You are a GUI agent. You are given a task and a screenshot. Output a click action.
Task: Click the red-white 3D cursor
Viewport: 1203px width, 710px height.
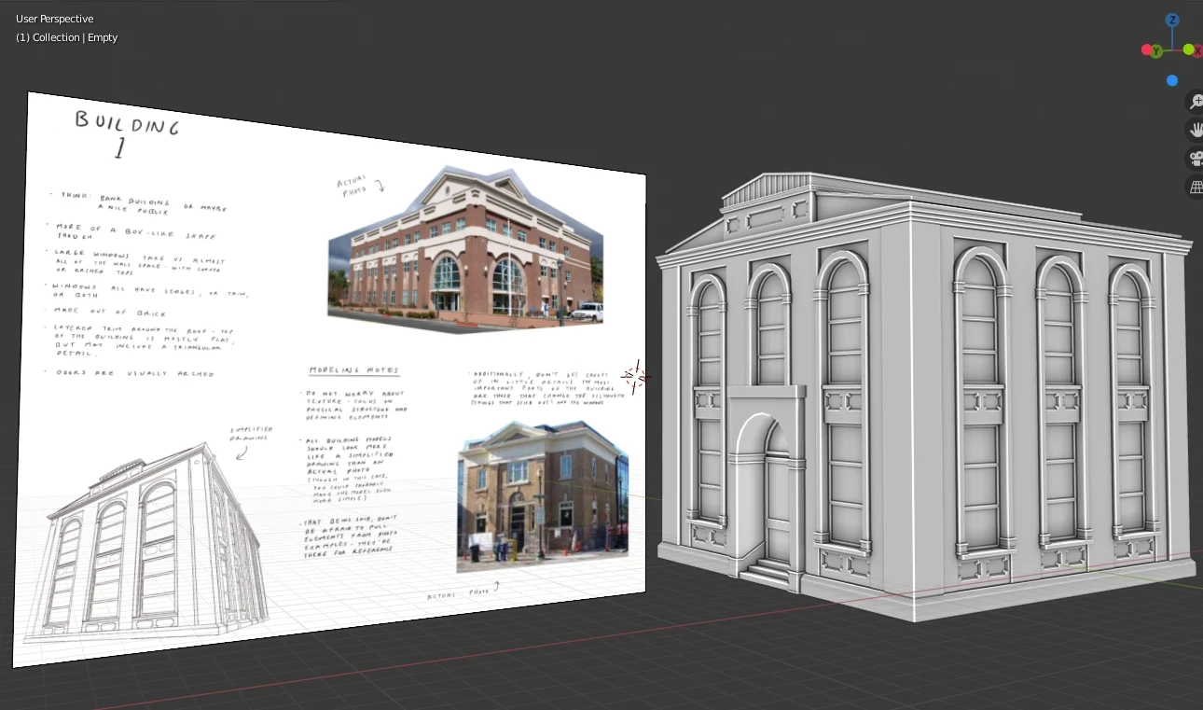pos(637,377)
